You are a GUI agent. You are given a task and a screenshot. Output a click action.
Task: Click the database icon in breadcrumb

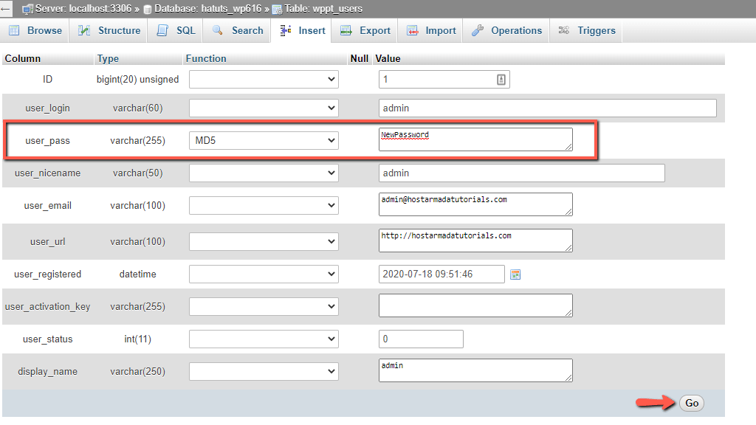point(148,9)
